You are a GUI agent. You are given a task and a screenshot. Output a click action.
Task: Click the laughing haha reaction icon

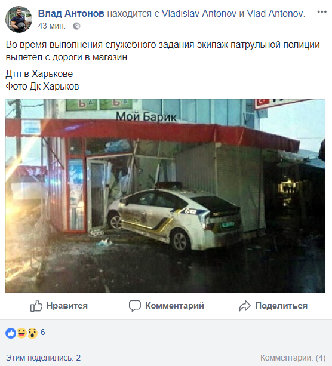pos(21,333)
